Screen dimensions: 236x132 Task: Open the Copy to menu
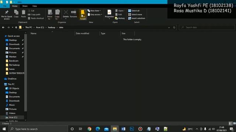(57, 15)
